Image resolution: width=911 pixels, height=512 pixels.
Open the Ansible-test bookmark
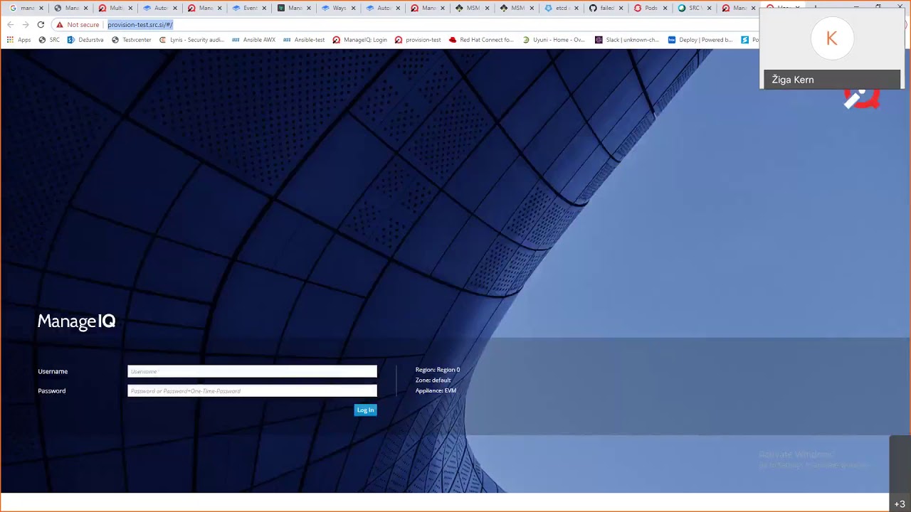[x=304, y=40]
